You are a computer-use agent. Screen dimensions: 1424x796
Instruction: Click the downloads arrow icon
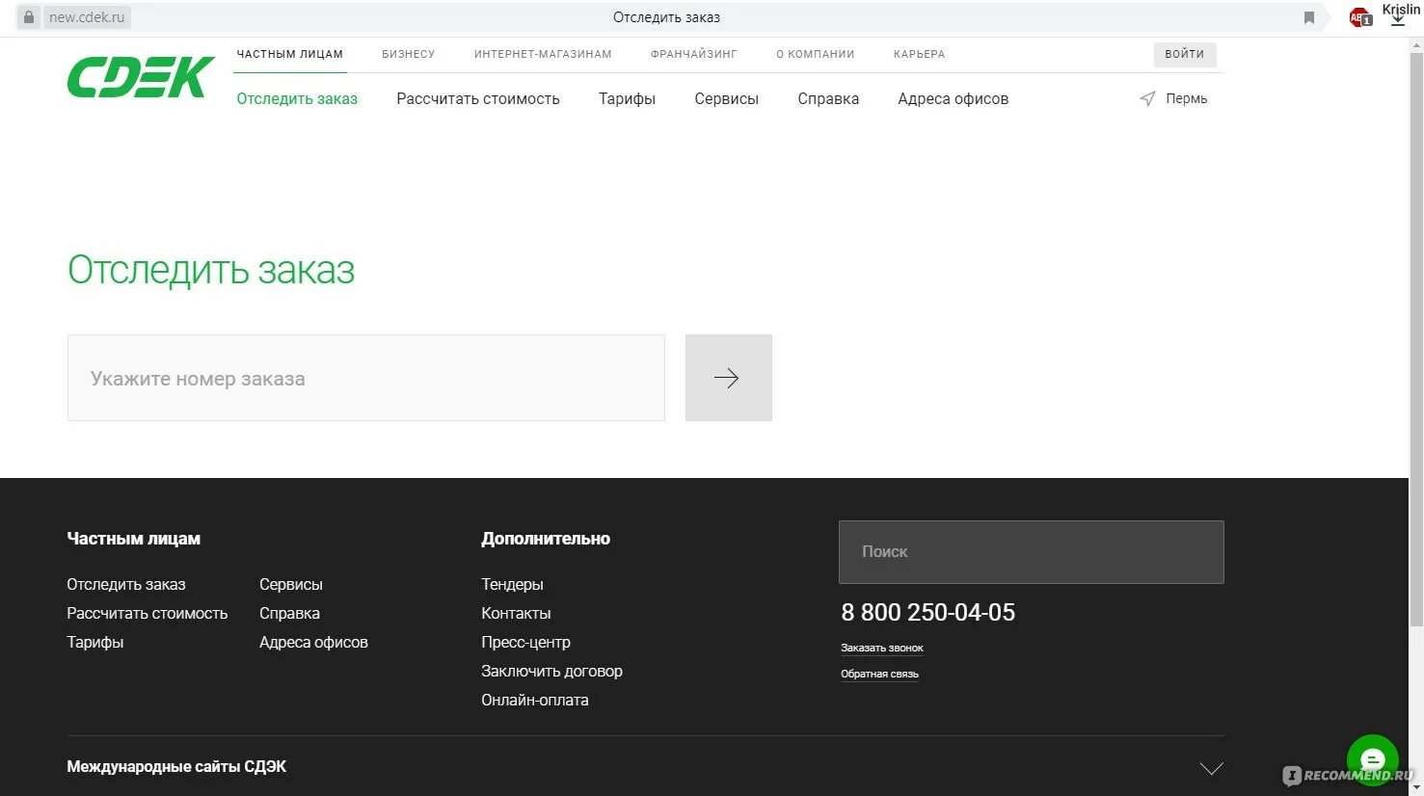(1398, 20)
